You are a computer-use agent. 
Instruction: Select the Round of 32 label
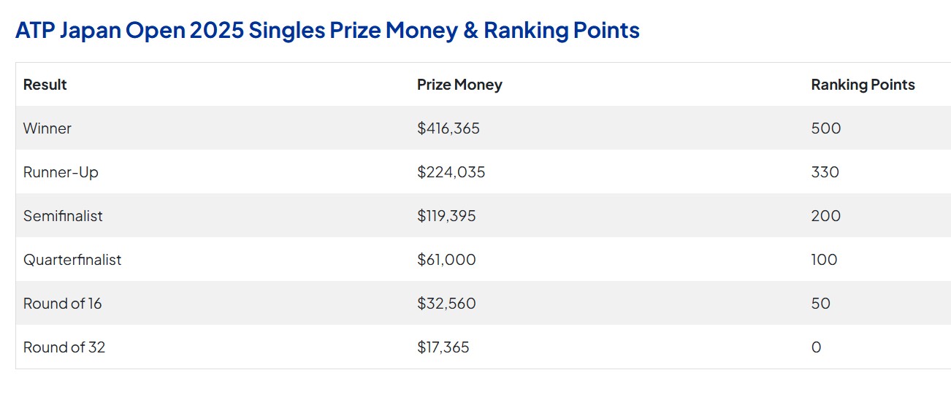point(64,347)
